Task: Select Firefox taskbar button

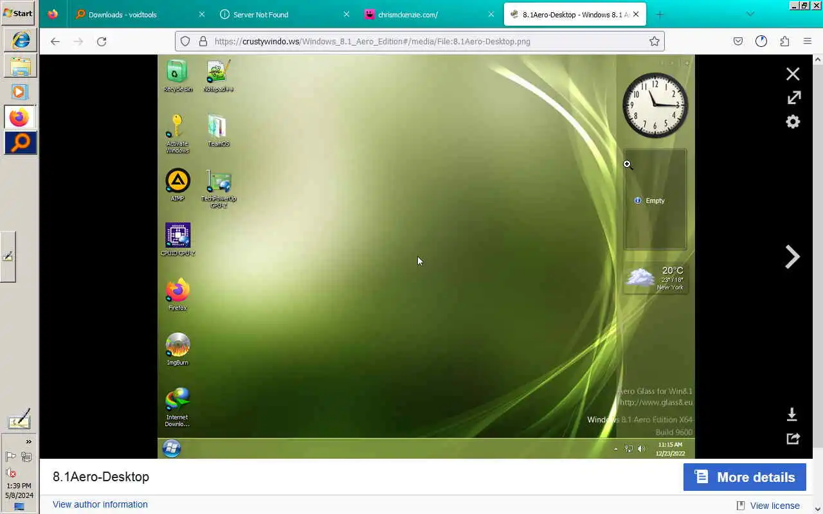Action: pyautogui.click(x=21, y=117)
